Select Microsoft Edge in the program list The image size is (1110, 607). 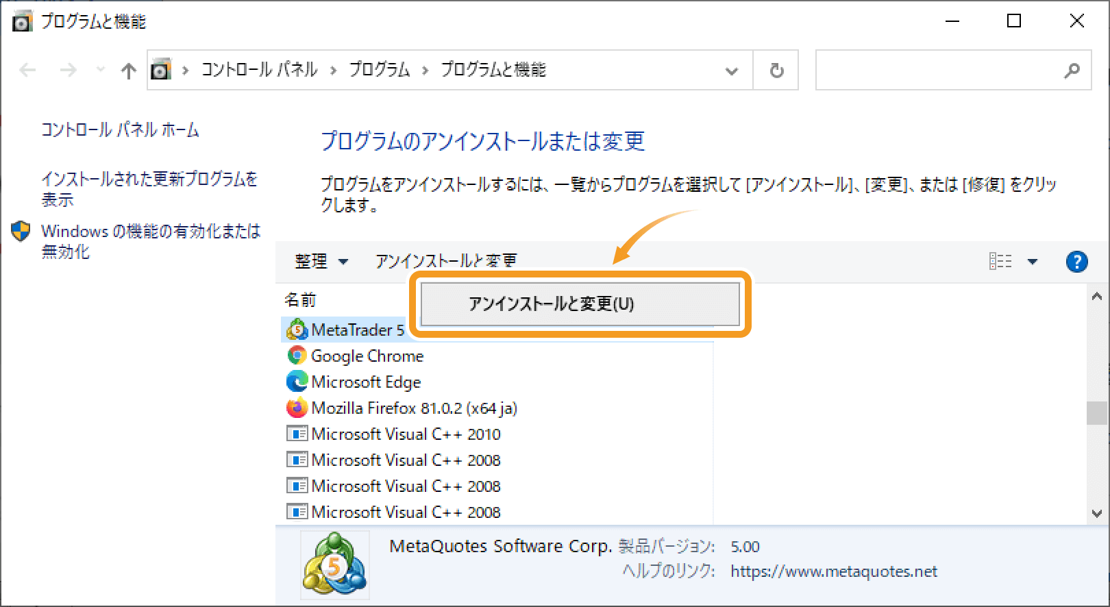point(365,382)
